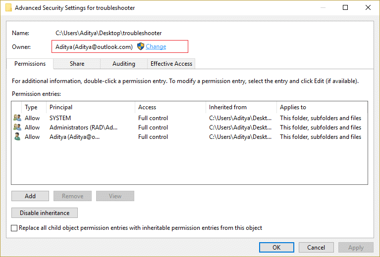Click the Cancel button

pyautogui.click(x=316, y=247)
